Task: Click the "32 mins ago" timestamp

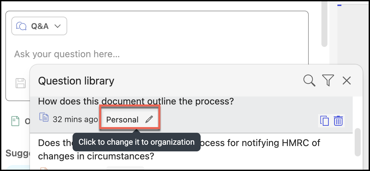Action: click(75, 119)
